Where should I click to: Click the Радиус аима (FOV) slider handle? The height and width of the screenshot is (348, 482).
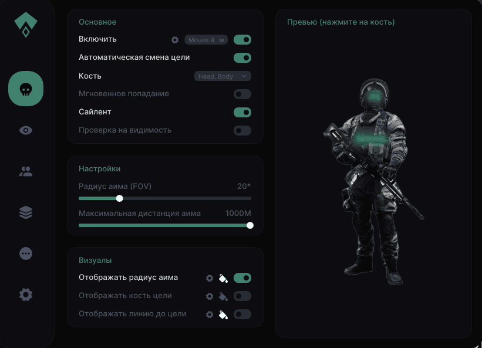coord(120,198)
